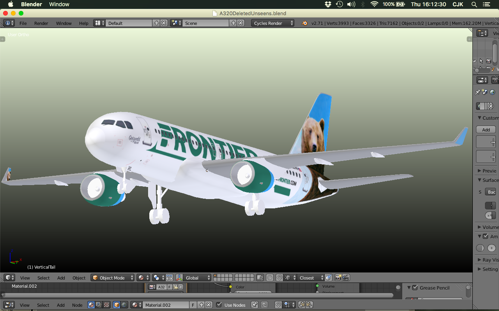This screenshot has width=499, height=311.
Task: Render OpenGL animation of the viewport
Action: [x=346, y=278]
